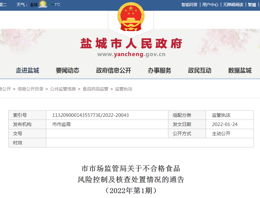Screen dimensions: 260x198
Task: Open the 办事服务 navigation menu
Action: coord(159,70)
